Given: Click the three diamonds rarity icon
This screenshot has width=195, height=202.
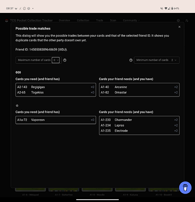Looking at the screenshot, I should [x=18, y=72].
